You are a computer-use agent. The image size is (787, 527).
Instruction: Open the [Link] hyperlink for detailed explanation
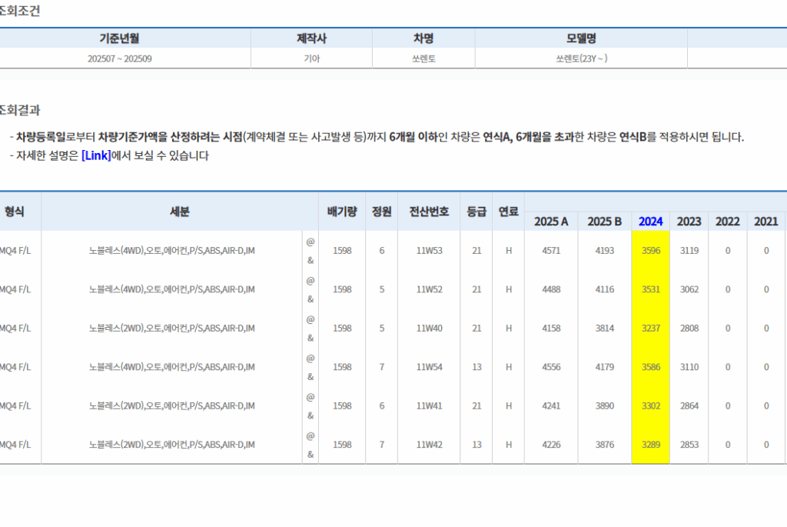coord(95,155)
